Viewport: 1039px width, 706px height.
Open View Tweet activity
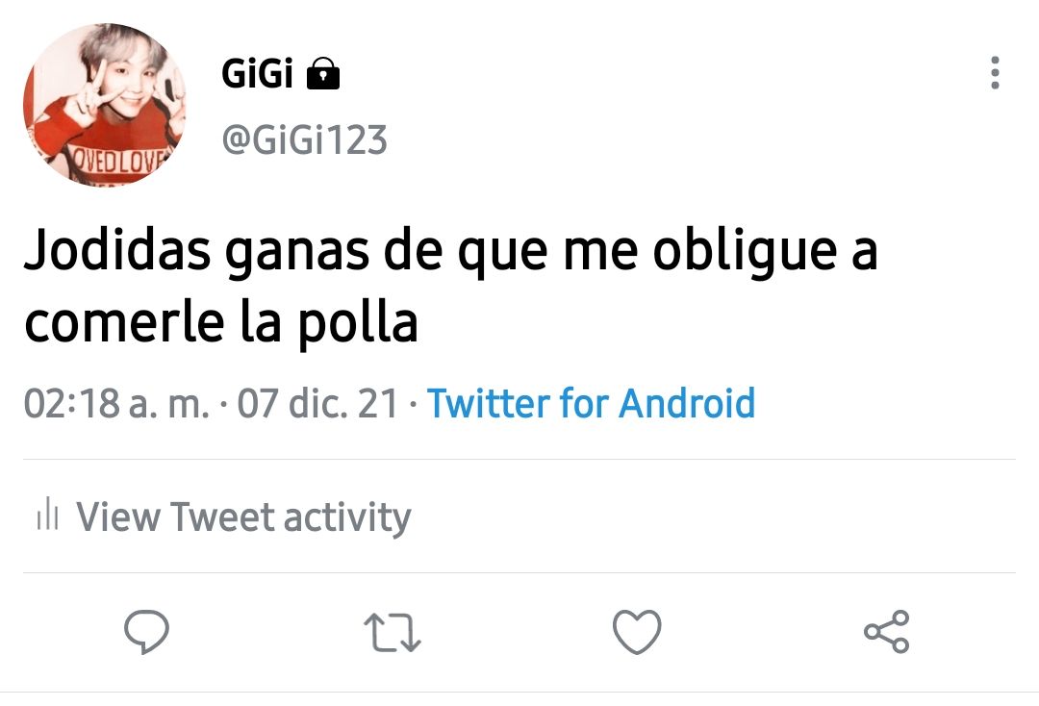click(x=224, y=516)
